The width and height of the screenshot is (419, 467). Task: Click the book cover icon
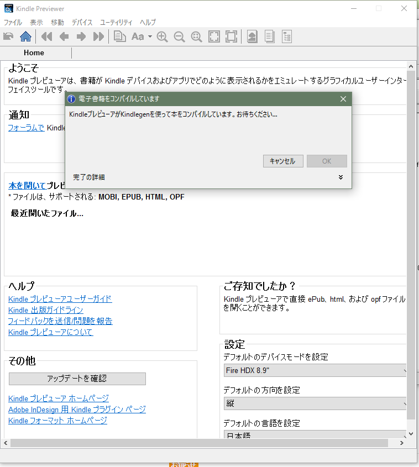coord(252,37)
